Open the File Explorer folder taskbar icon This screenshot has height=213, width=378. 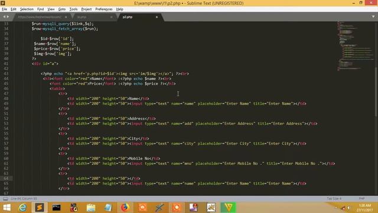(91, 208)
